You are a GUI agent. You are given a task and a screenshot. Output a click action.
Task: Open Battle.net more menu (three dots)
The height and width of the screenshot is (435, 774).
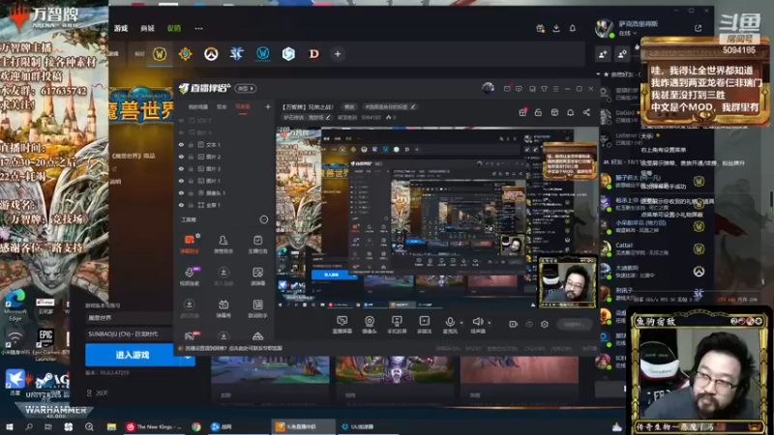(x=198, y=28)
